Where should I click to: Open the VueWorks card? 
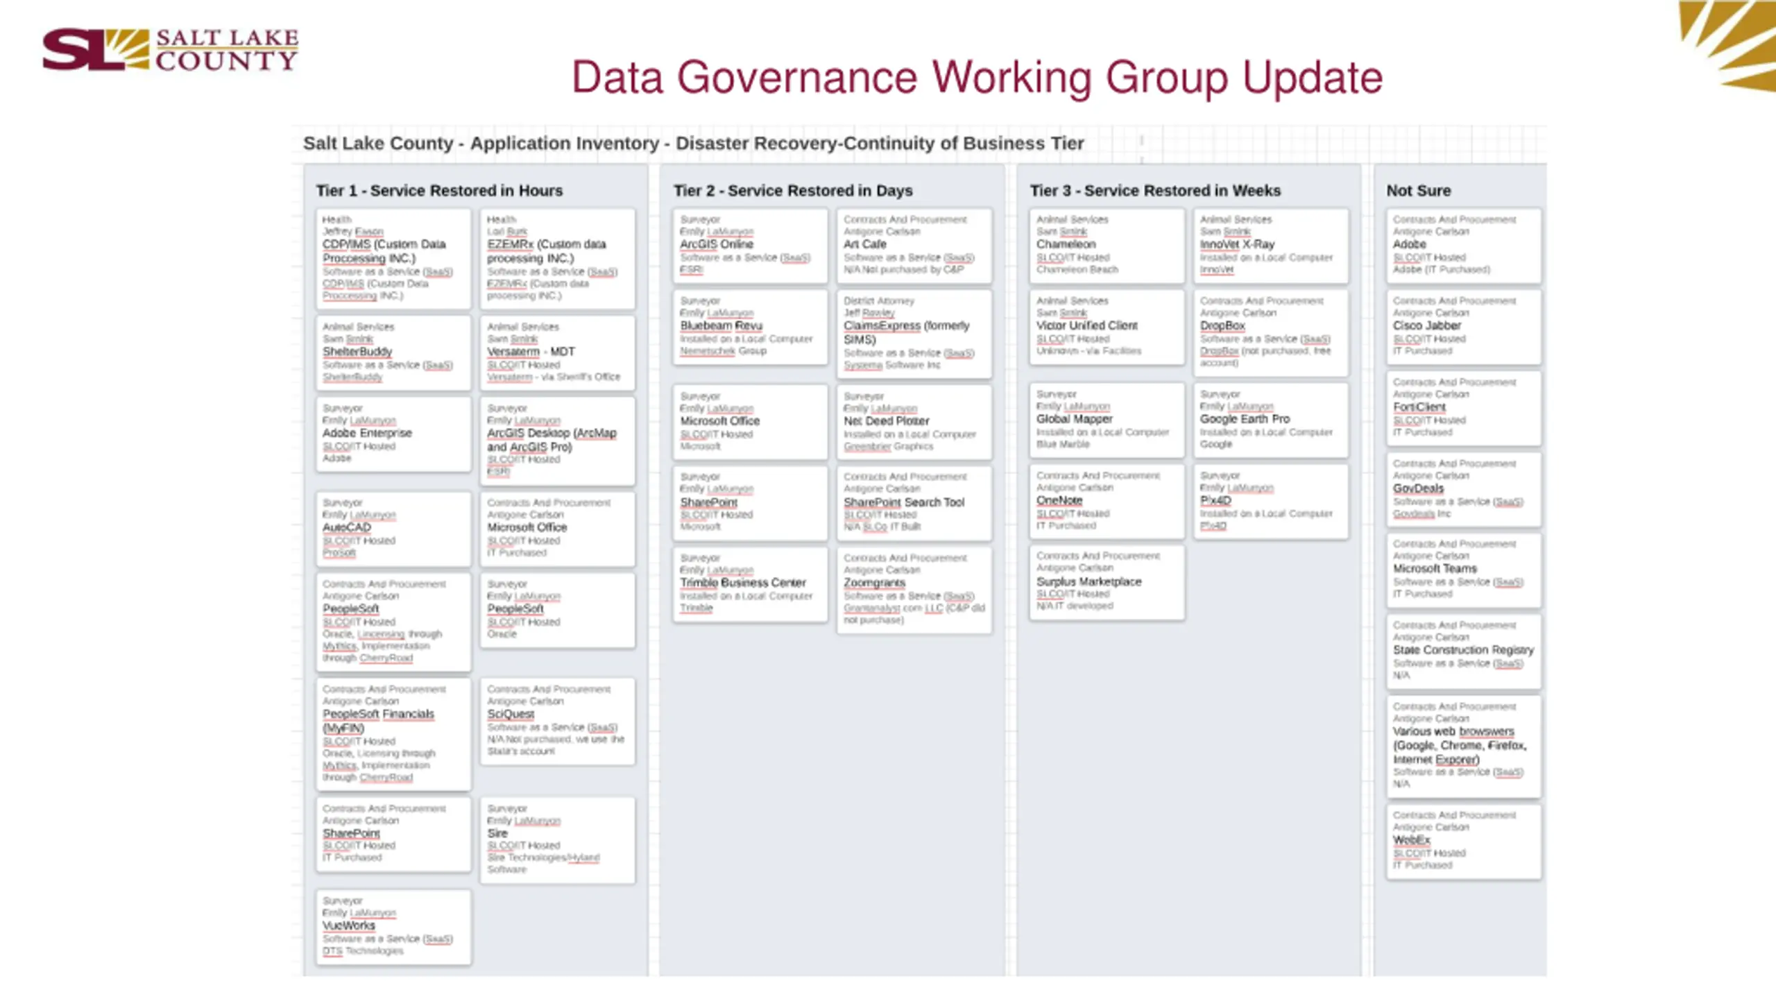coord(393,928)
